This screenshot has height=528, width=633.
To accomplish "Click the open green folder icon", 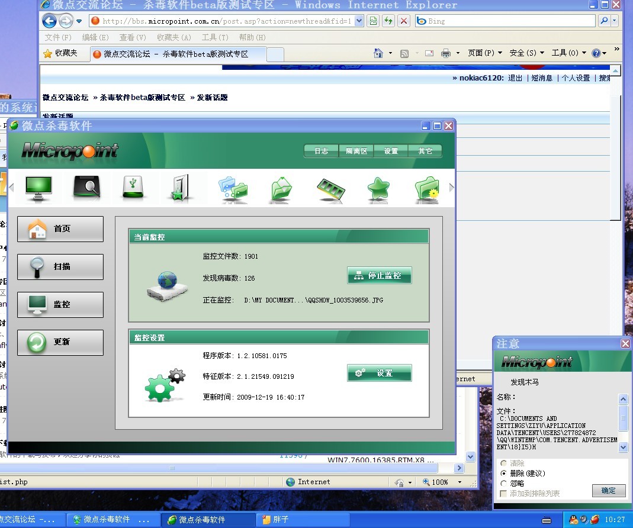I will 281,189.
